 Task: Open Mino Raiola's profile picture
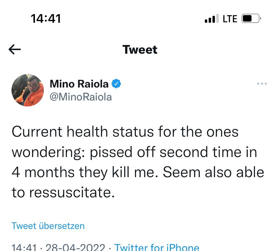pyautogui.click(x=28, y=90)
